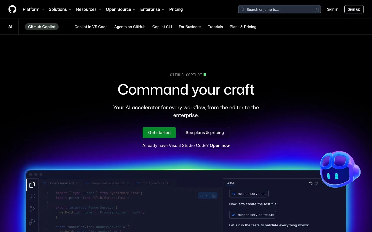The width and height of the screenshot is (372, 232).
Task: Go to Pricing in the top navigation
Action: click(x=176, y=9)
